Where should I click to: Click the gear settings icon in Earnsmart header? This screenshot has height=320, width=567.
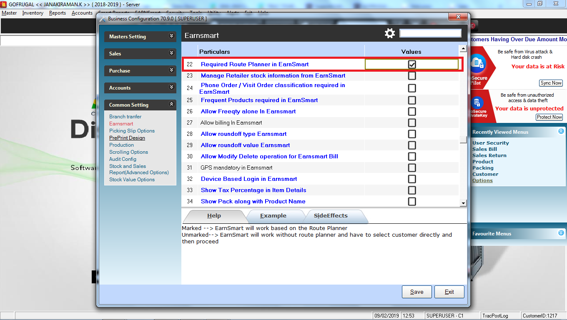pyautogui.click(x=390, y=34)
